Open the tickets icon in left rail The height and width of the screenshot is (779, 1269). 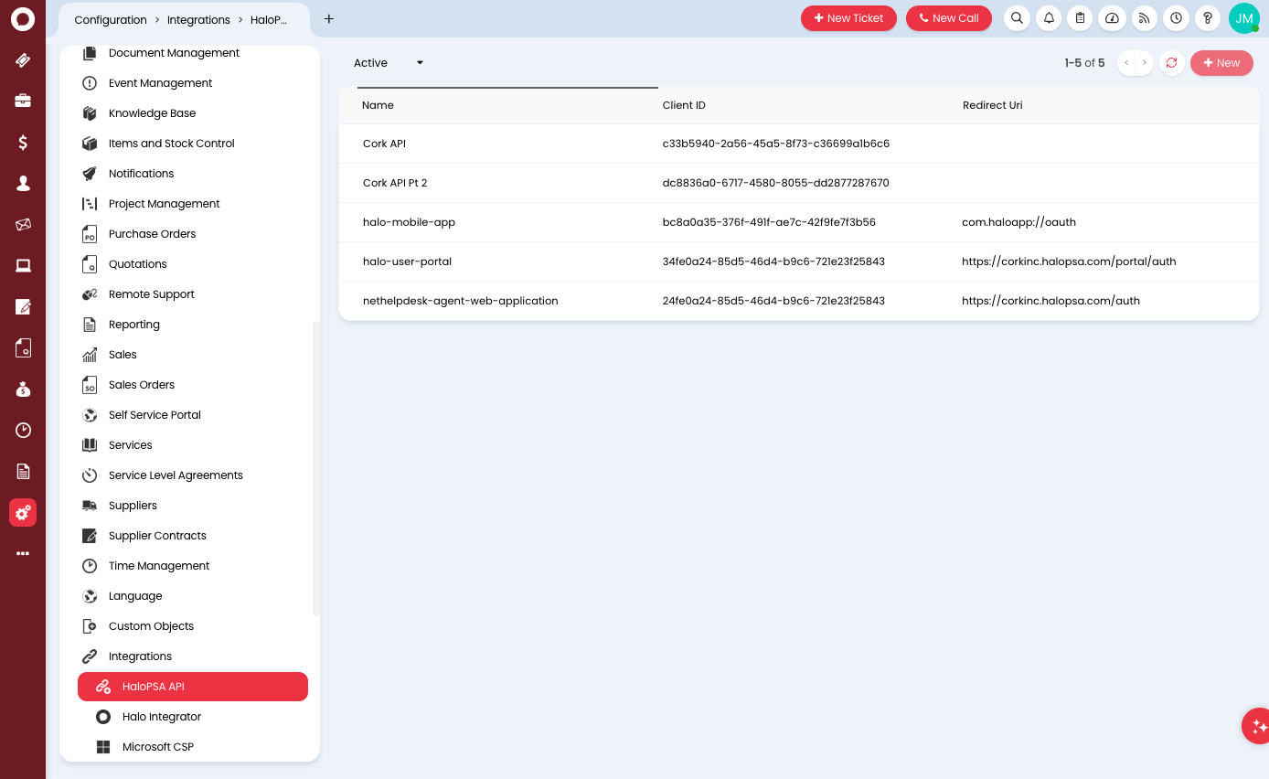(23, 60)
